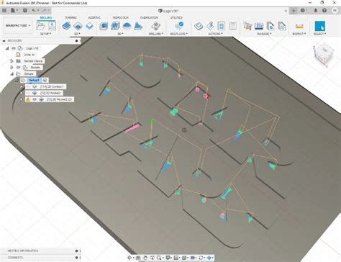Image resolution: width=341 pixels, height=262 pixels.
Task: Toggle the Browser panel pin dot
Action: tap(76, 41)
